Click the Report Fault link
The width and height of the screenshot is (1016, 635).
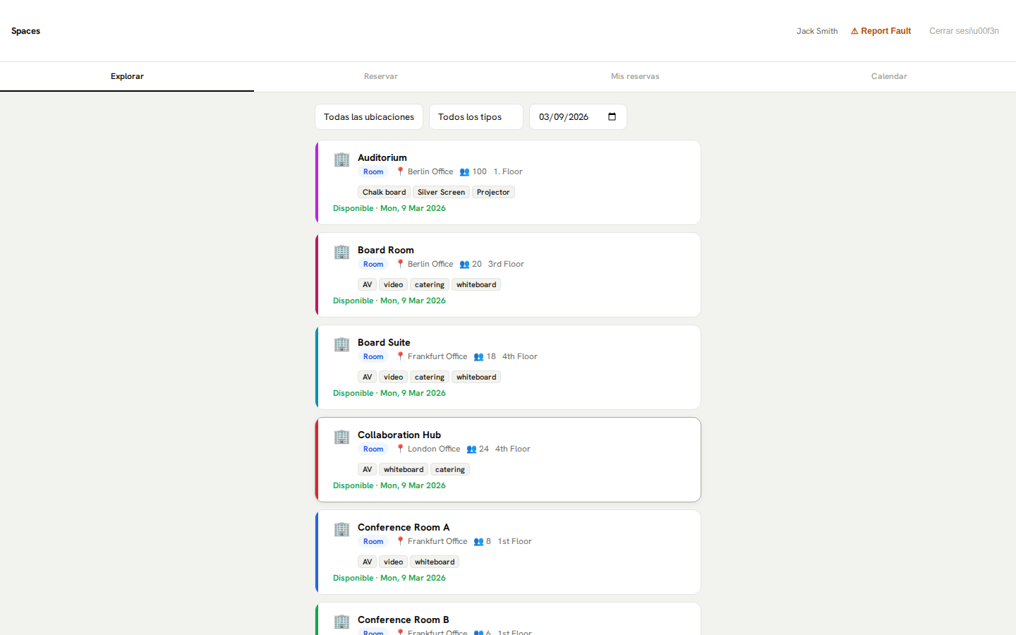coord(881,31)
